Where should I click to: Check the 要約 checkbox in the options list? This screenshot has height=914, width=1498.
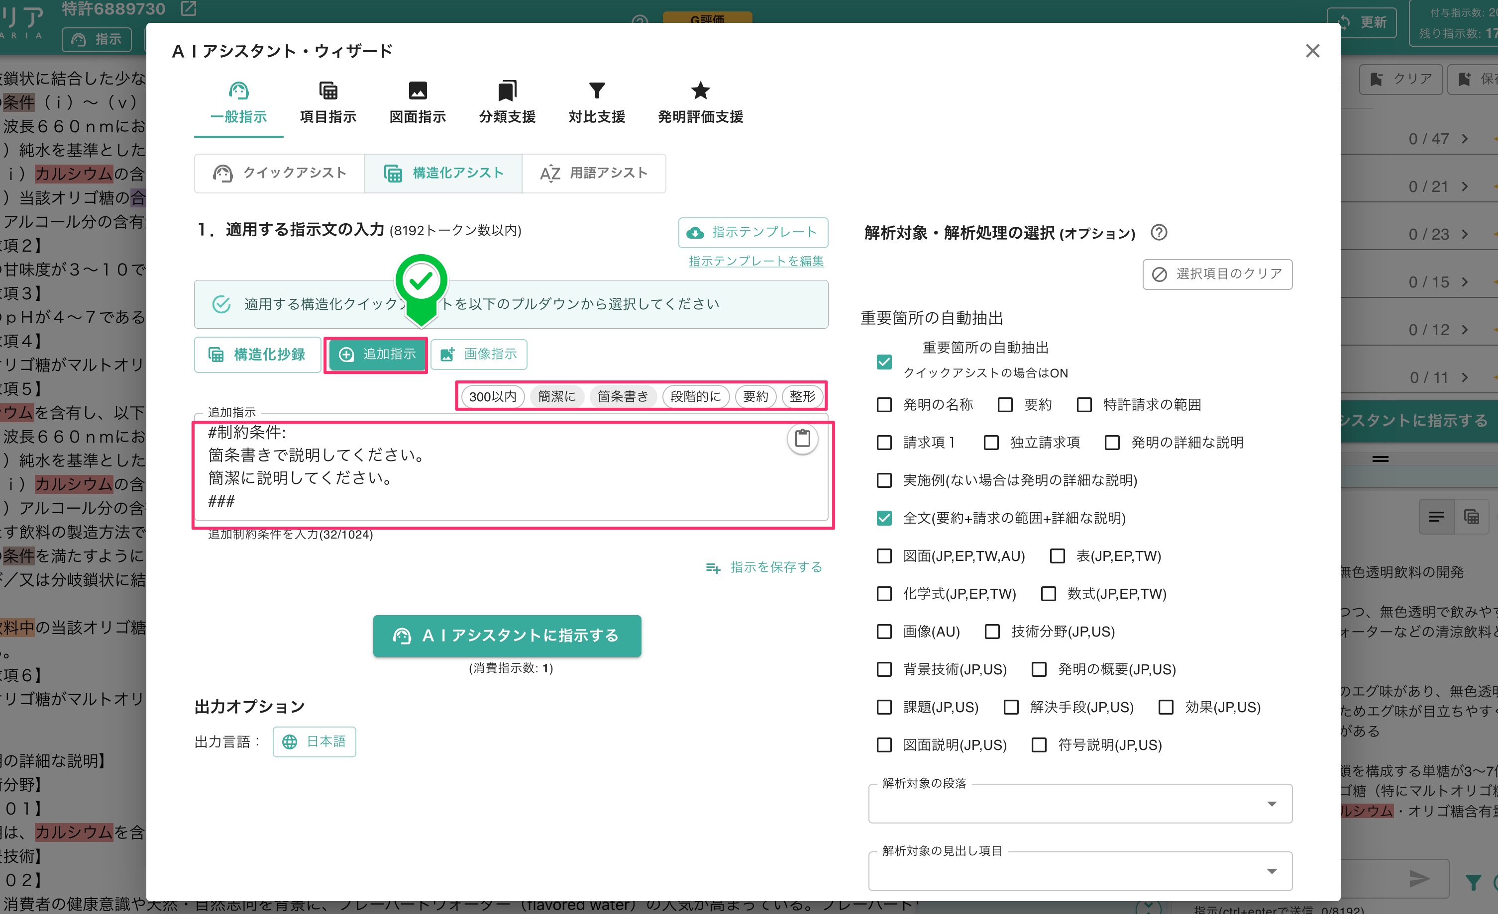click(1005, 404)
